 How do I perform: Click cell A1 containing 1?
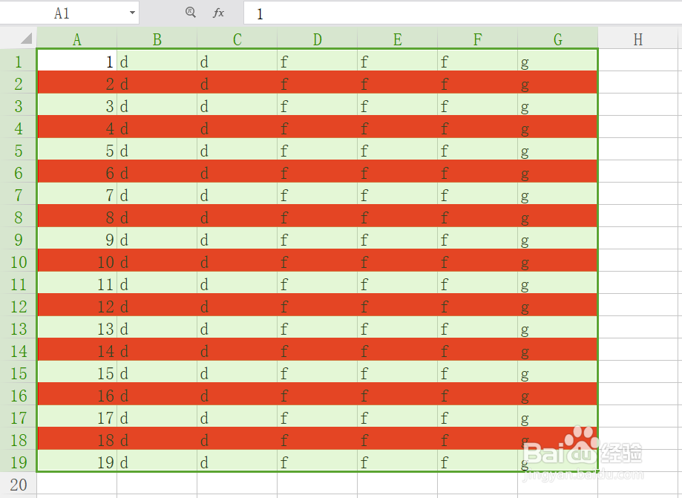coord(77,60)
